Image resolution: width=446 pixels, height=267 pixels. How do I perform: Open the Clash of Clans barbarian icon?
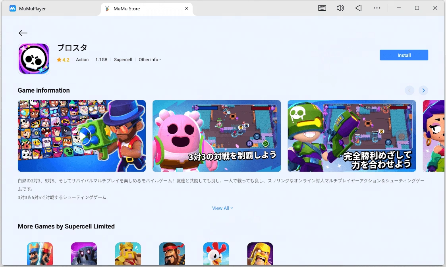pyautogui.click(x=260, y=254)
